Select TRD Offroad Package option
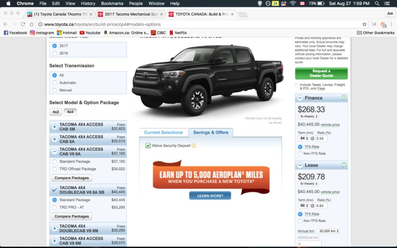 [55, 169]
